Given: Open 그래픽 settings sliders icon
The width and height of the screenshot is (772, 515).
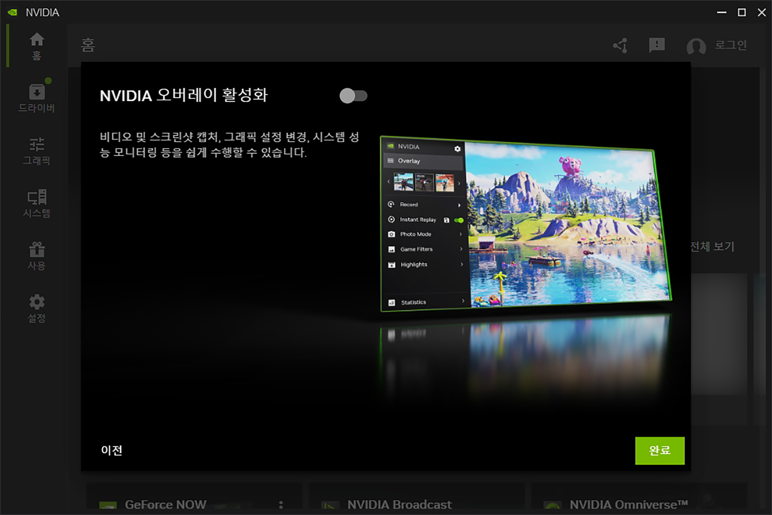Looking at the screenshot, I should tap(37, 144).
